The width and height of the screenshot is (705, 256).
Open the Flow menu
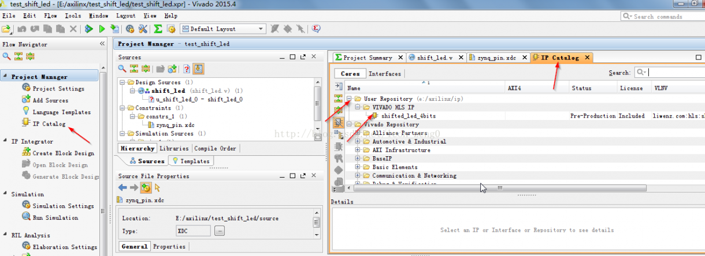50,16
